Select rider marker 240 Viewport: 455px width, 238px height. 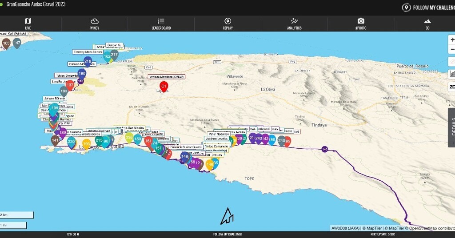click(x=259, y=139)
